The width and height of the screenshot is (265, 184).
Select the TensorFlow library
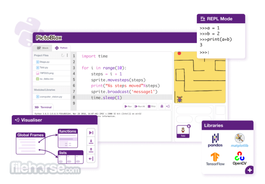215,159
